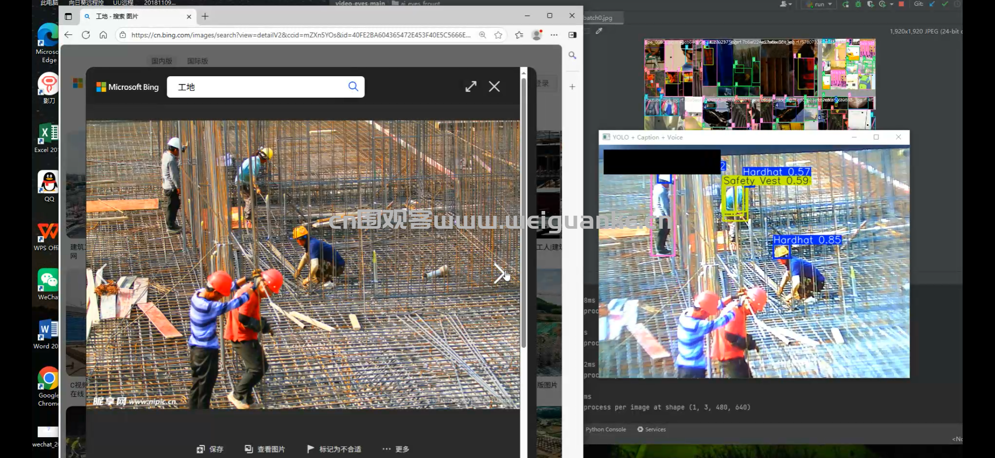
Task: Click the IDE rerun icon
Action: coord(846,4)
